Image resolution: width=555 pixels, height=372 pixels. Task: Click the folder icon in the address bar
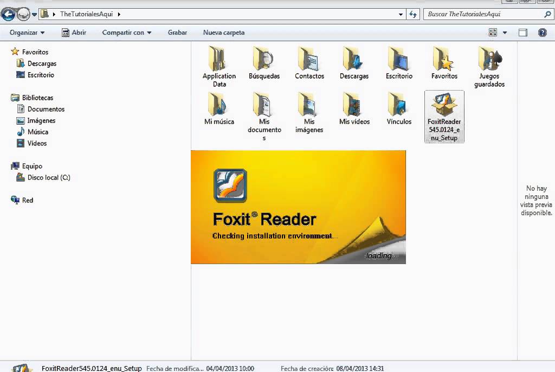[44, 14]
